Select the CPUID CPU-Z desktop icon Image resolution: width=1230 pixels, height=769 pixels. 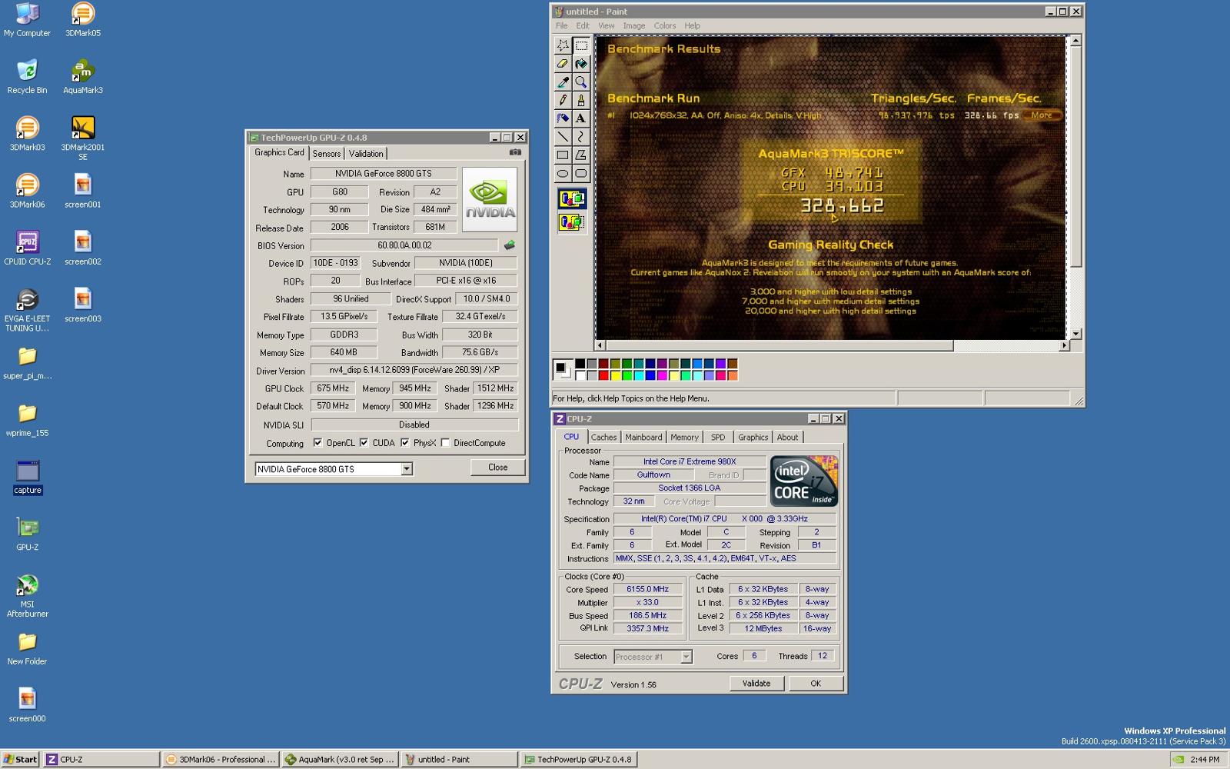27,248
